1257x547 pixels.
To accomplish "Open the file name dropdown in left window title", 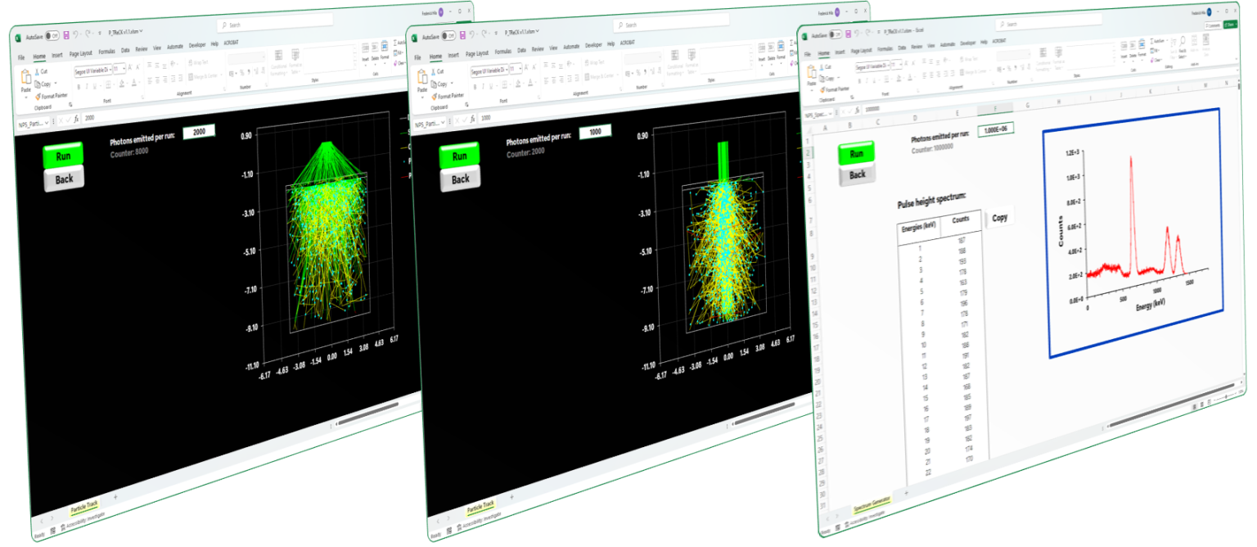I will click(142, 31).
